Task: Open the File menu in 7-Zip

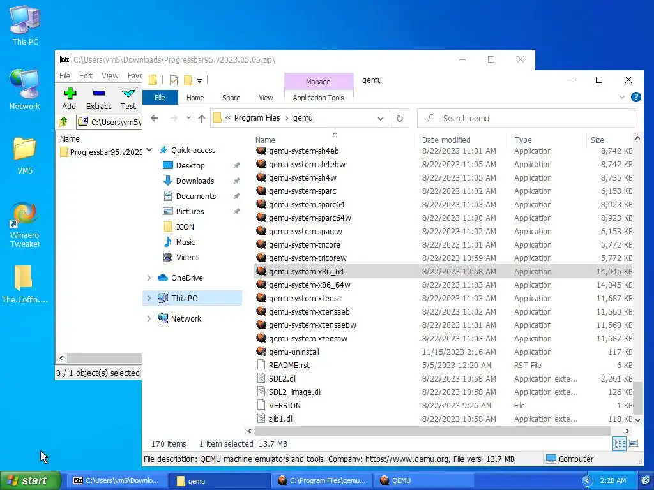Action: (65, 75)
